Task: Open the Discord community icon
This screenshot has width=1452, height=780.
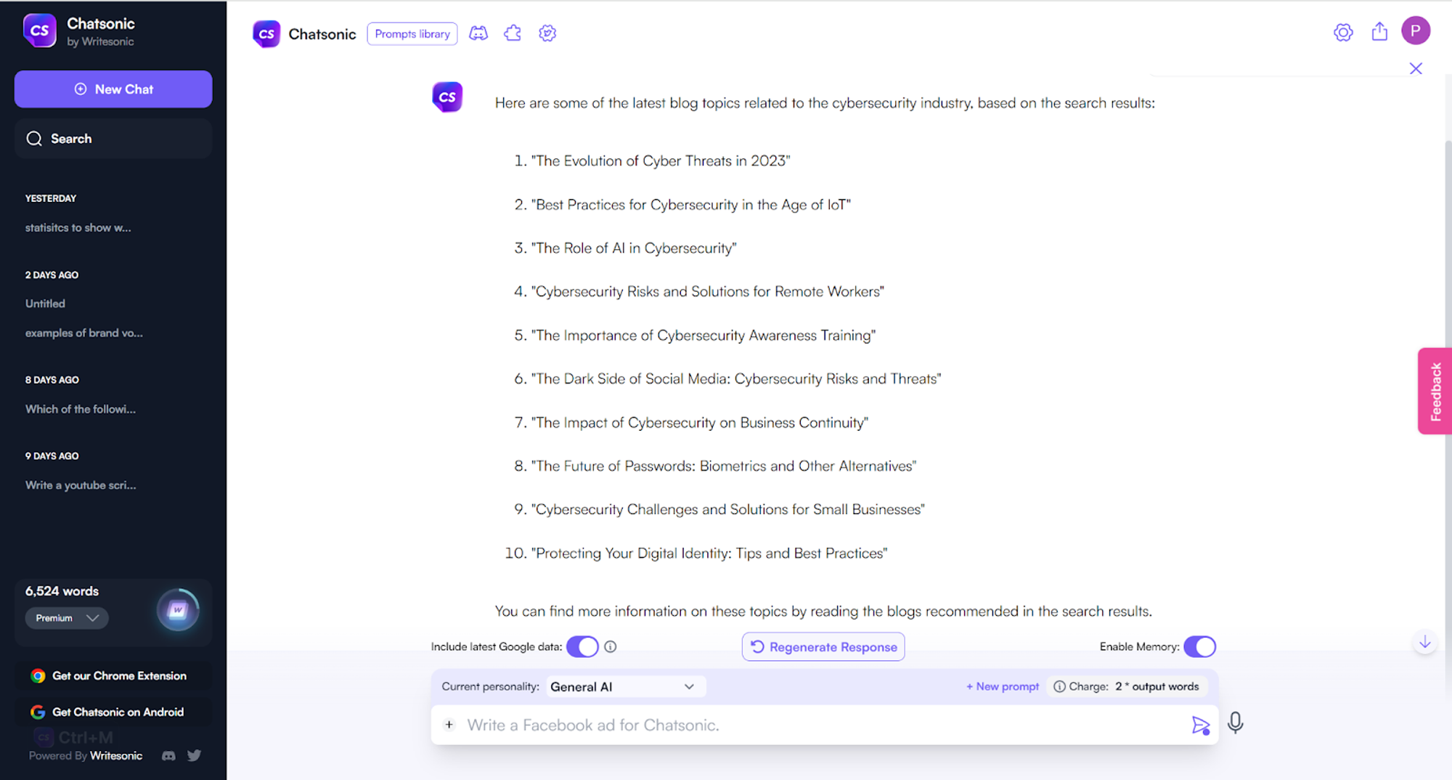Action: [478, 33]
